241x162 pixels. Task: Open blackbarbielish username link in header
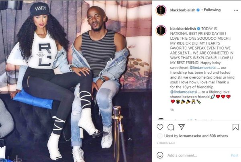coord(182,10)
